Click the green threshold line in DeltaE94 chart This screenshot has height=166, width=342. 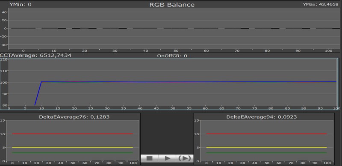[x=266, y=153]
